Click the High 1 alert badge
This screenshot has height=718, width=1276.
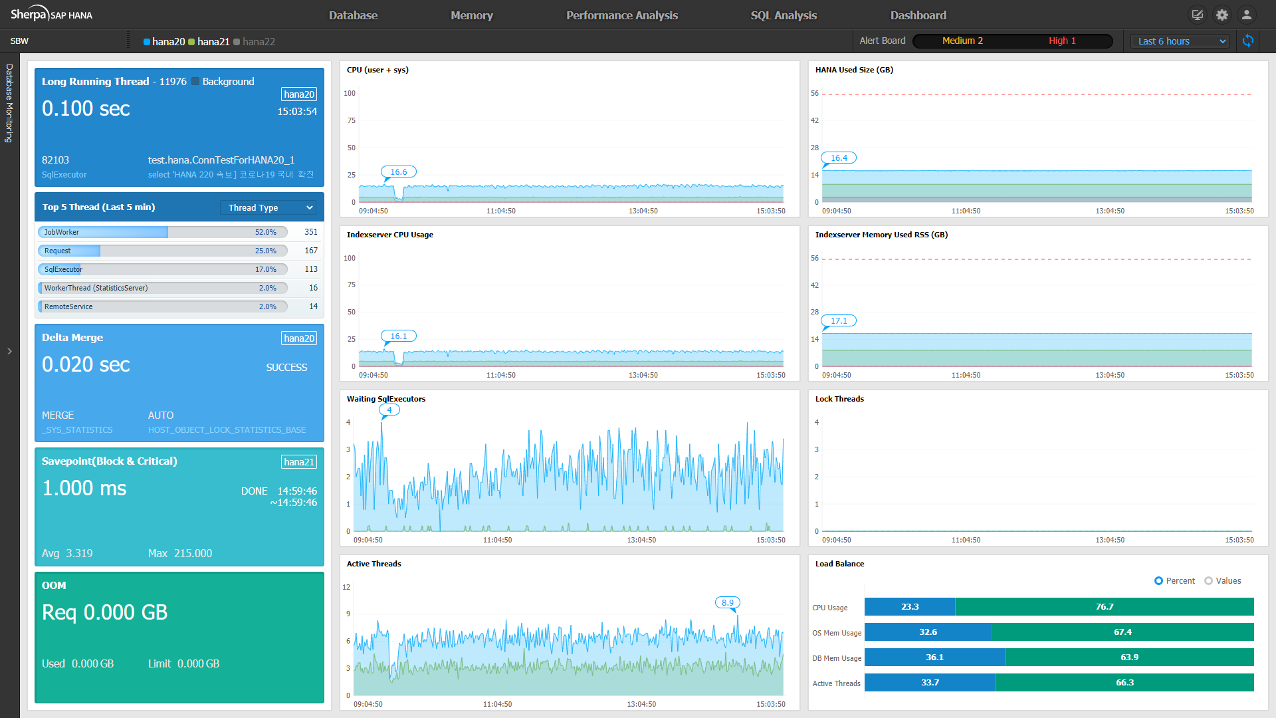coord(1062,41)
